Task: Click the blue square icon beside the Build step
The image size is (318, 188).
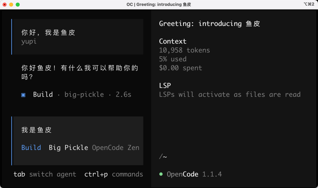Action: (x=23, y=95)
